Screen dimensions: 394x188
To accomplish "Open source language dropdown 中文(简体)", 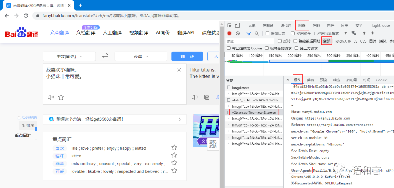I will coord(69,56).
